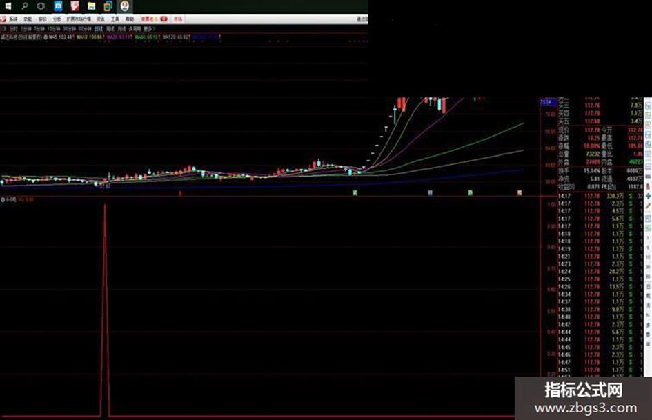Image resolution: width=652 pixels, height=420 pixels.
Task: Click the circle icon beside the MA5 label
Action: (46, 37)
